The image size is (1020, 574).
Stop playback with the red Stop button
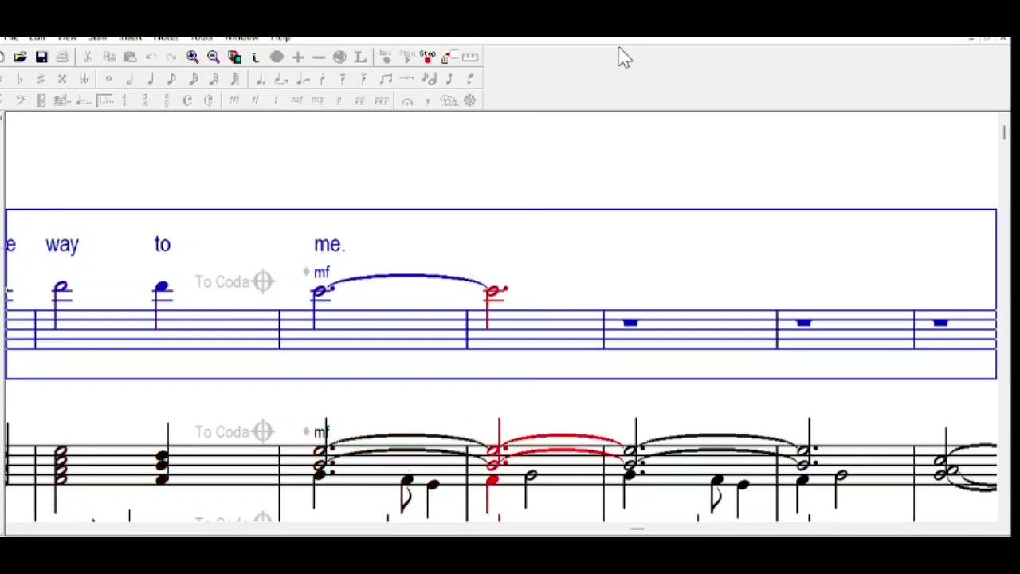click(x=428, y=57)
